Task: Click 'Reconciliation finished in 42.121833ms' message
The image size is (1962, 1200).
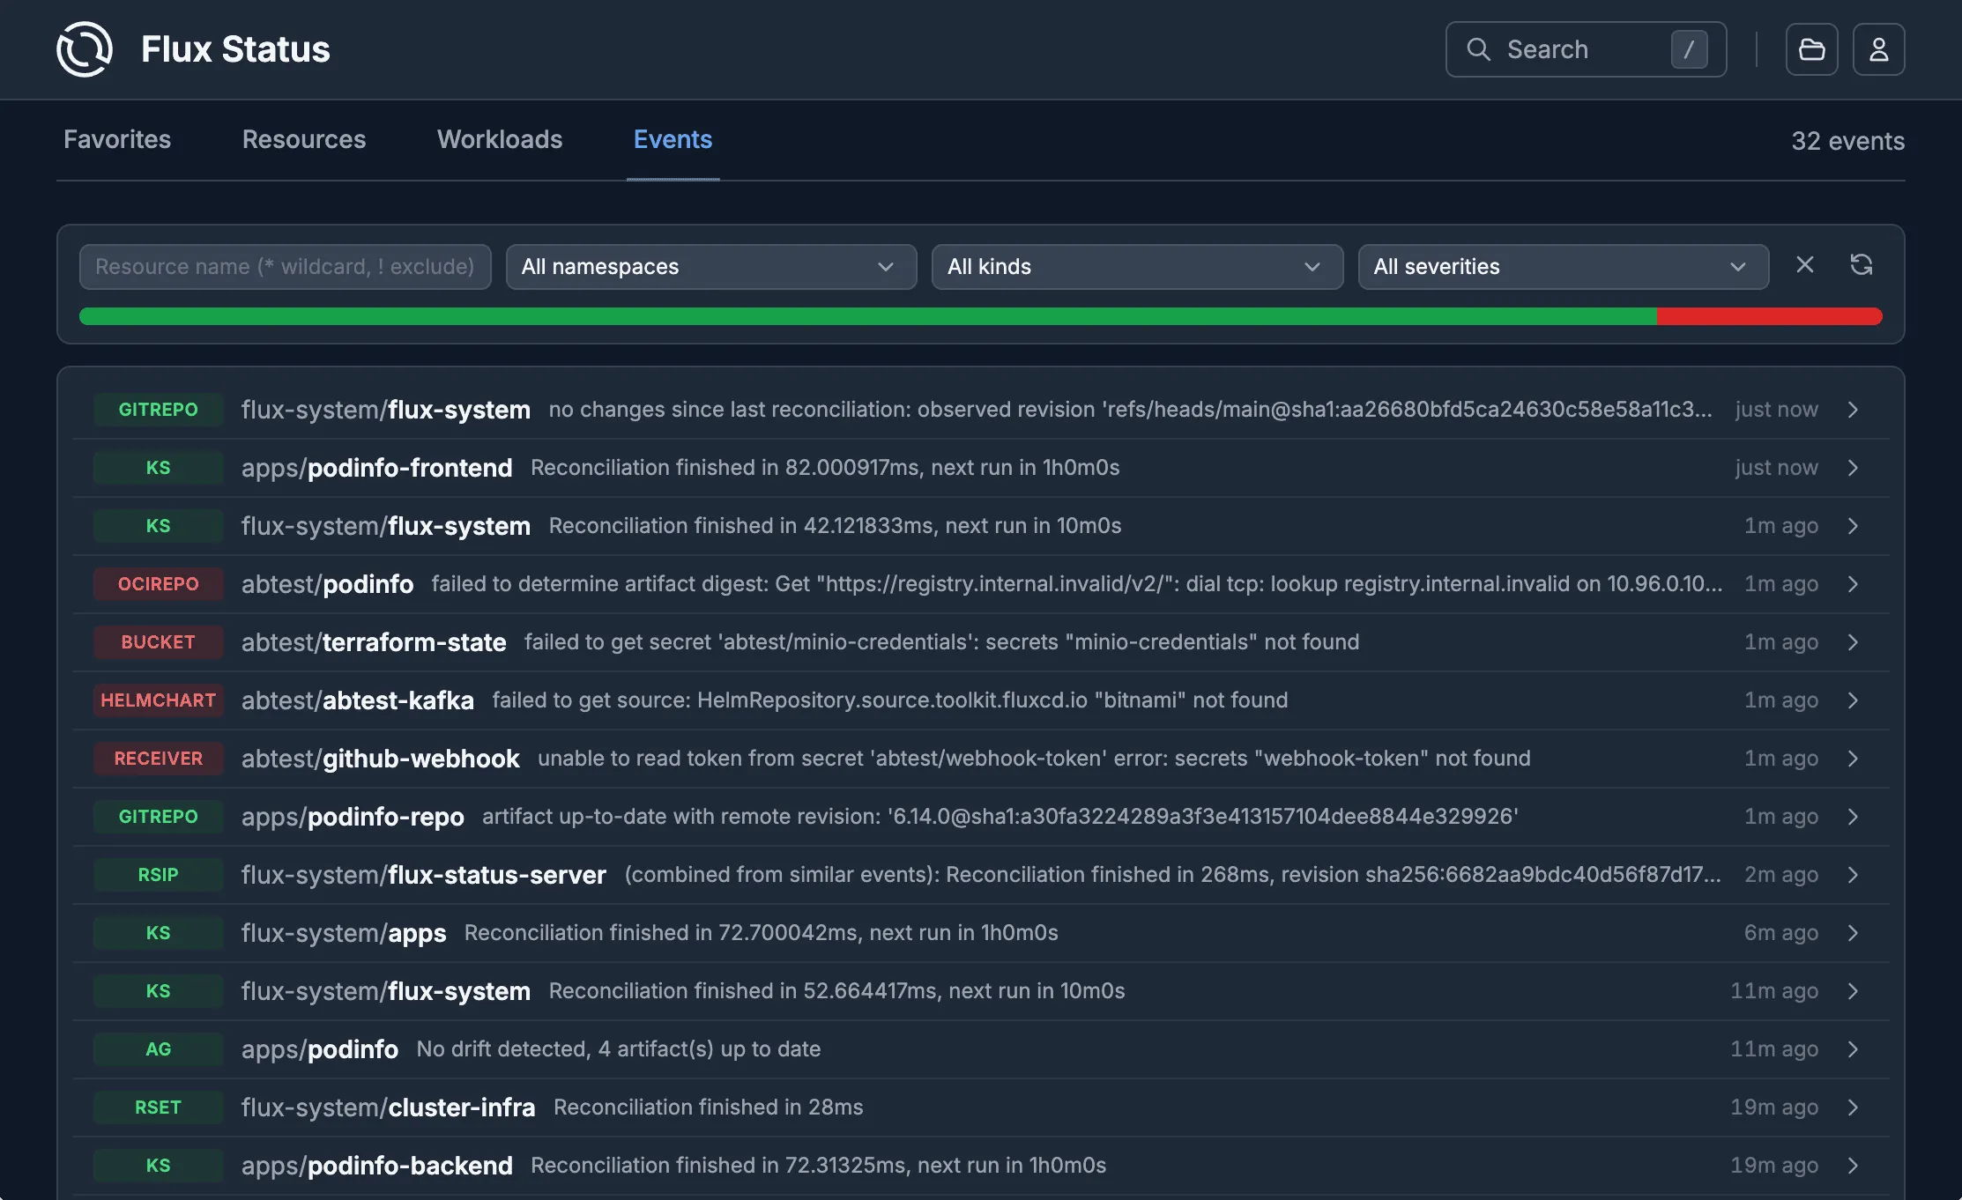Action: click(x=835, y=526)
